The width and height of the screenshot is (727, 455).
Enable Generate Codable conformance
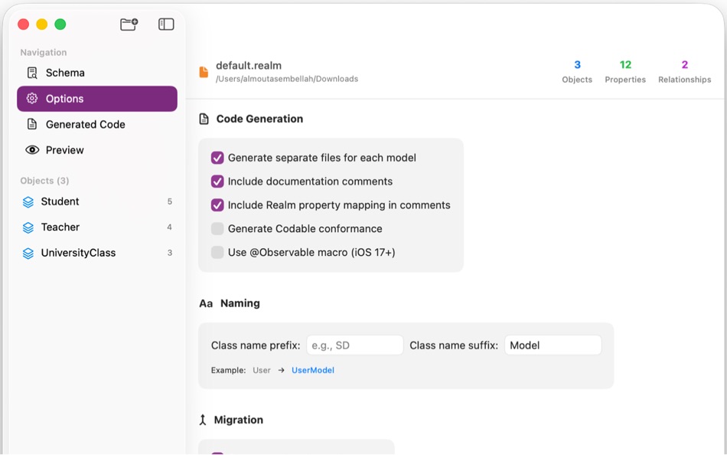point(218,228)
